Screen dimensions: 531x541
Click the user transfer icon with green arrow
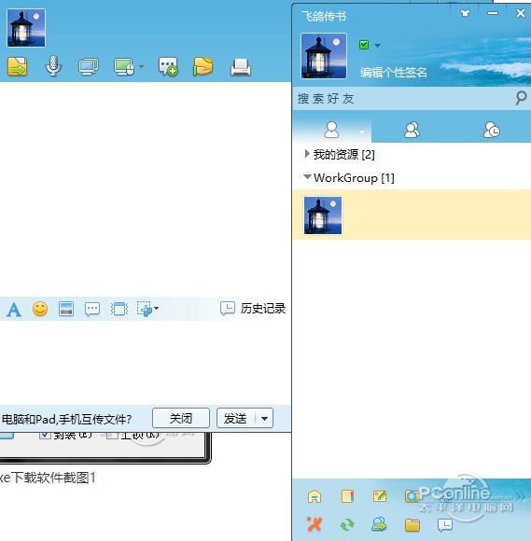[x=379, y=524]
